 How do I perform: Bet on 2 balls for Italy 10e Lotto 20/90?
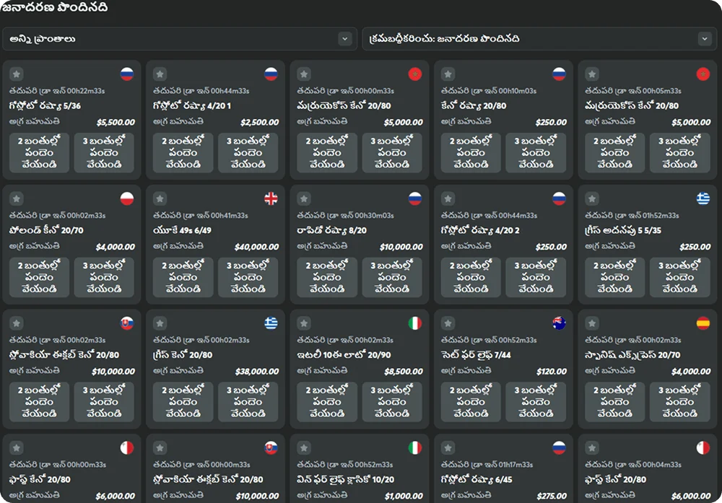tap(327, 402)
